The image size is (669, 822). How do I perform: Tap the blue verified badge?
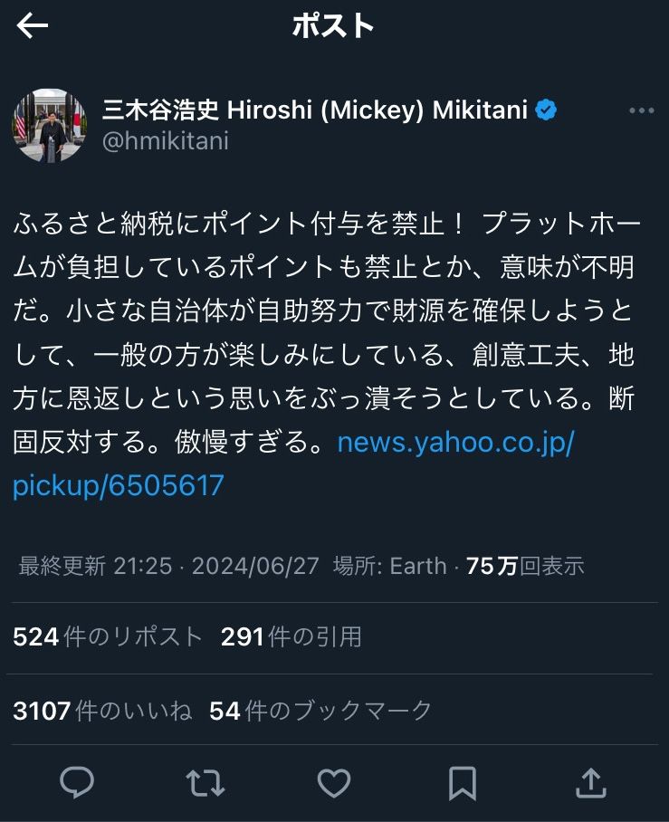[x=546, y=110]
